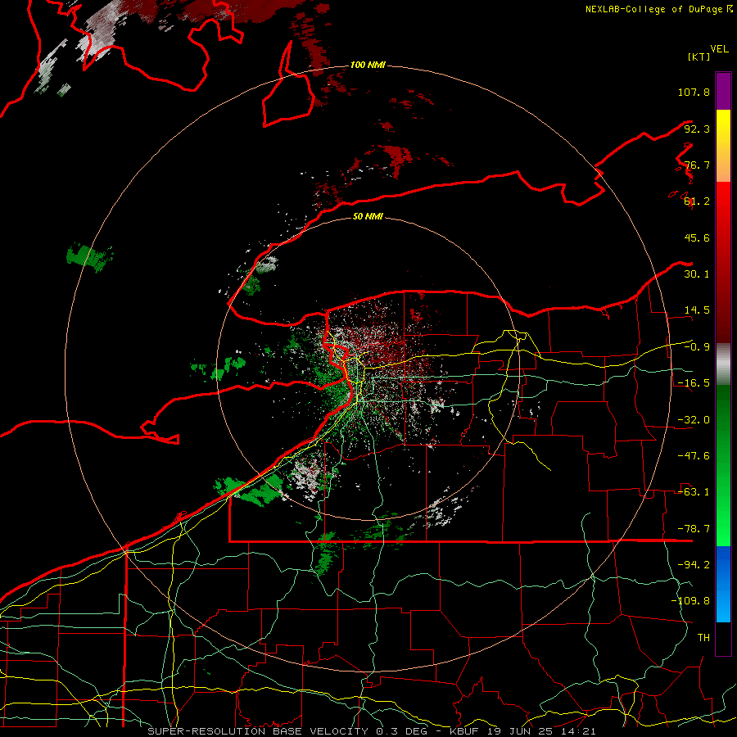Click the blue segment of the velocity color bar

point(723,584)
